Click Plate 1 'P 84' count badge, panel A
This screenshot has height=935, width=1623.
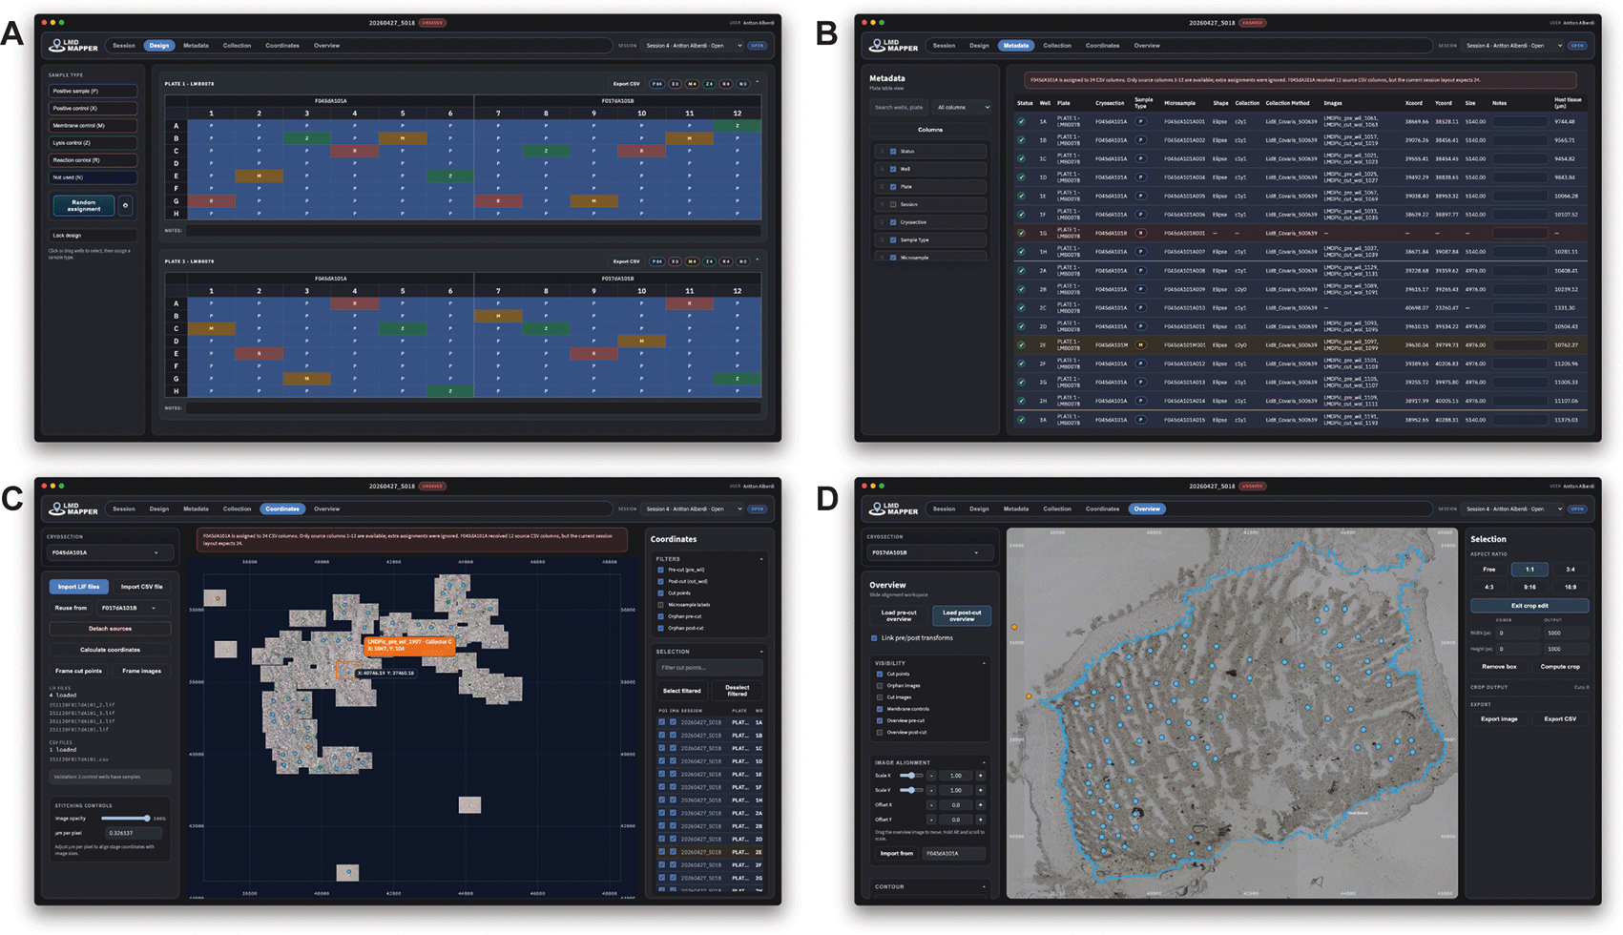[x=657, y=84]
